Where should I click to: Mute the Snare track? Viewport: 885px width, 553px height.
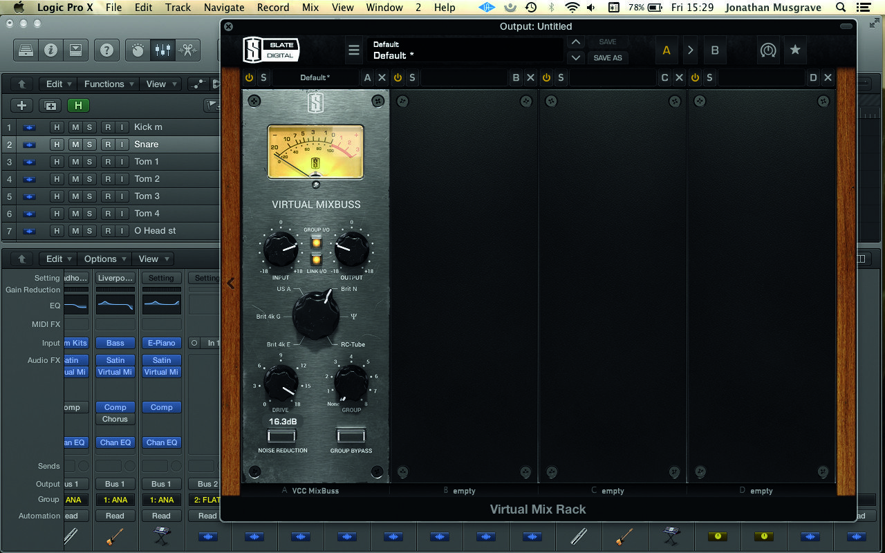click(75, 144)
